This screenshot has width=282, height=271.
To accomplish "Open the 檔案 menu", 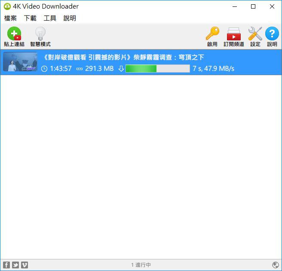I will (x=10, y=18).
